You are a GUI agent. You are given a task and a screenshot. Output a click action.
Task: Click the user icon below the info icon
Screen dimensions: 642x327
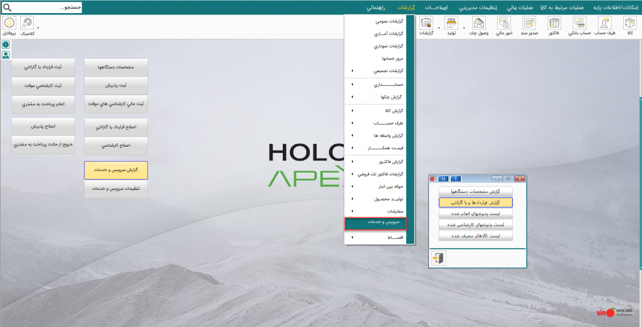6,55
